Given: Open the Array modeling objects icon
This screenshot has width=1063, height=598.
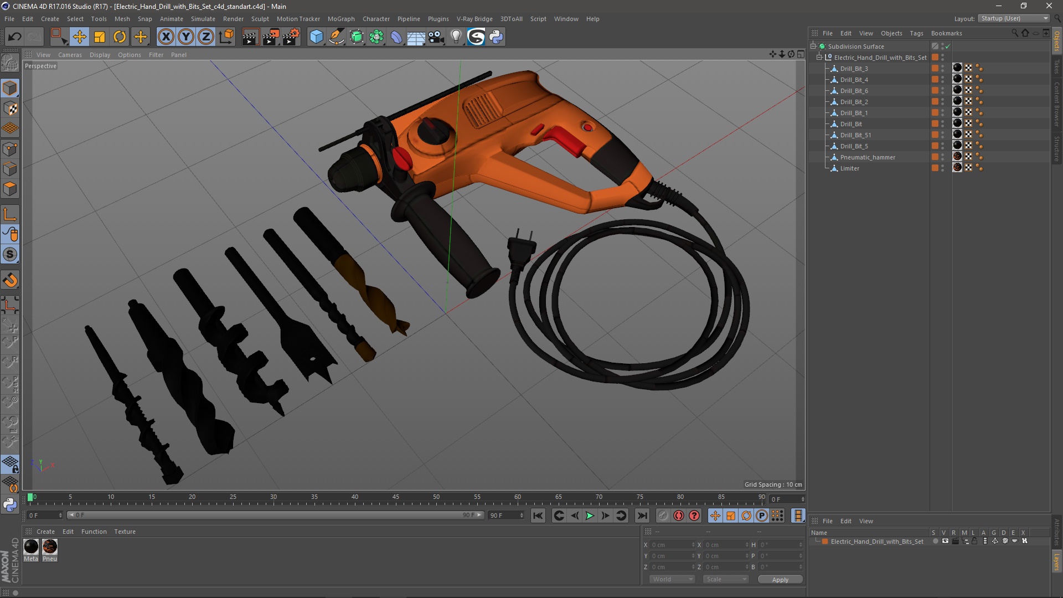Looking at the screenshot, I should (376, 37).
